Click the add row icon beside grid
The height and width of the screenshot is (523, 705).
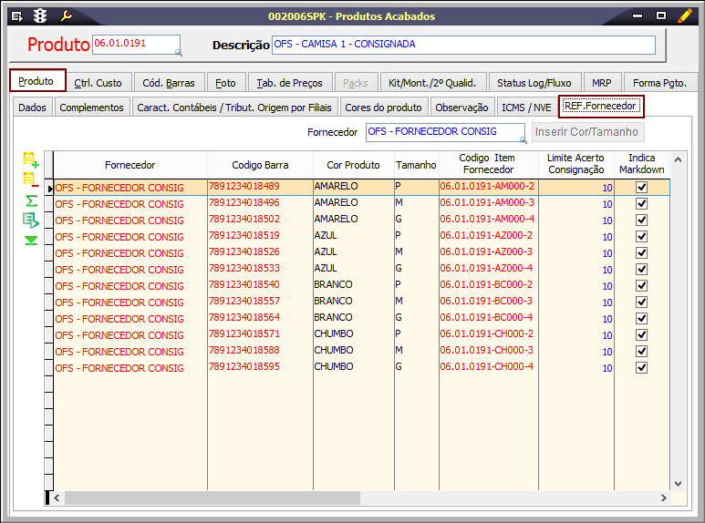coord(30,160)
